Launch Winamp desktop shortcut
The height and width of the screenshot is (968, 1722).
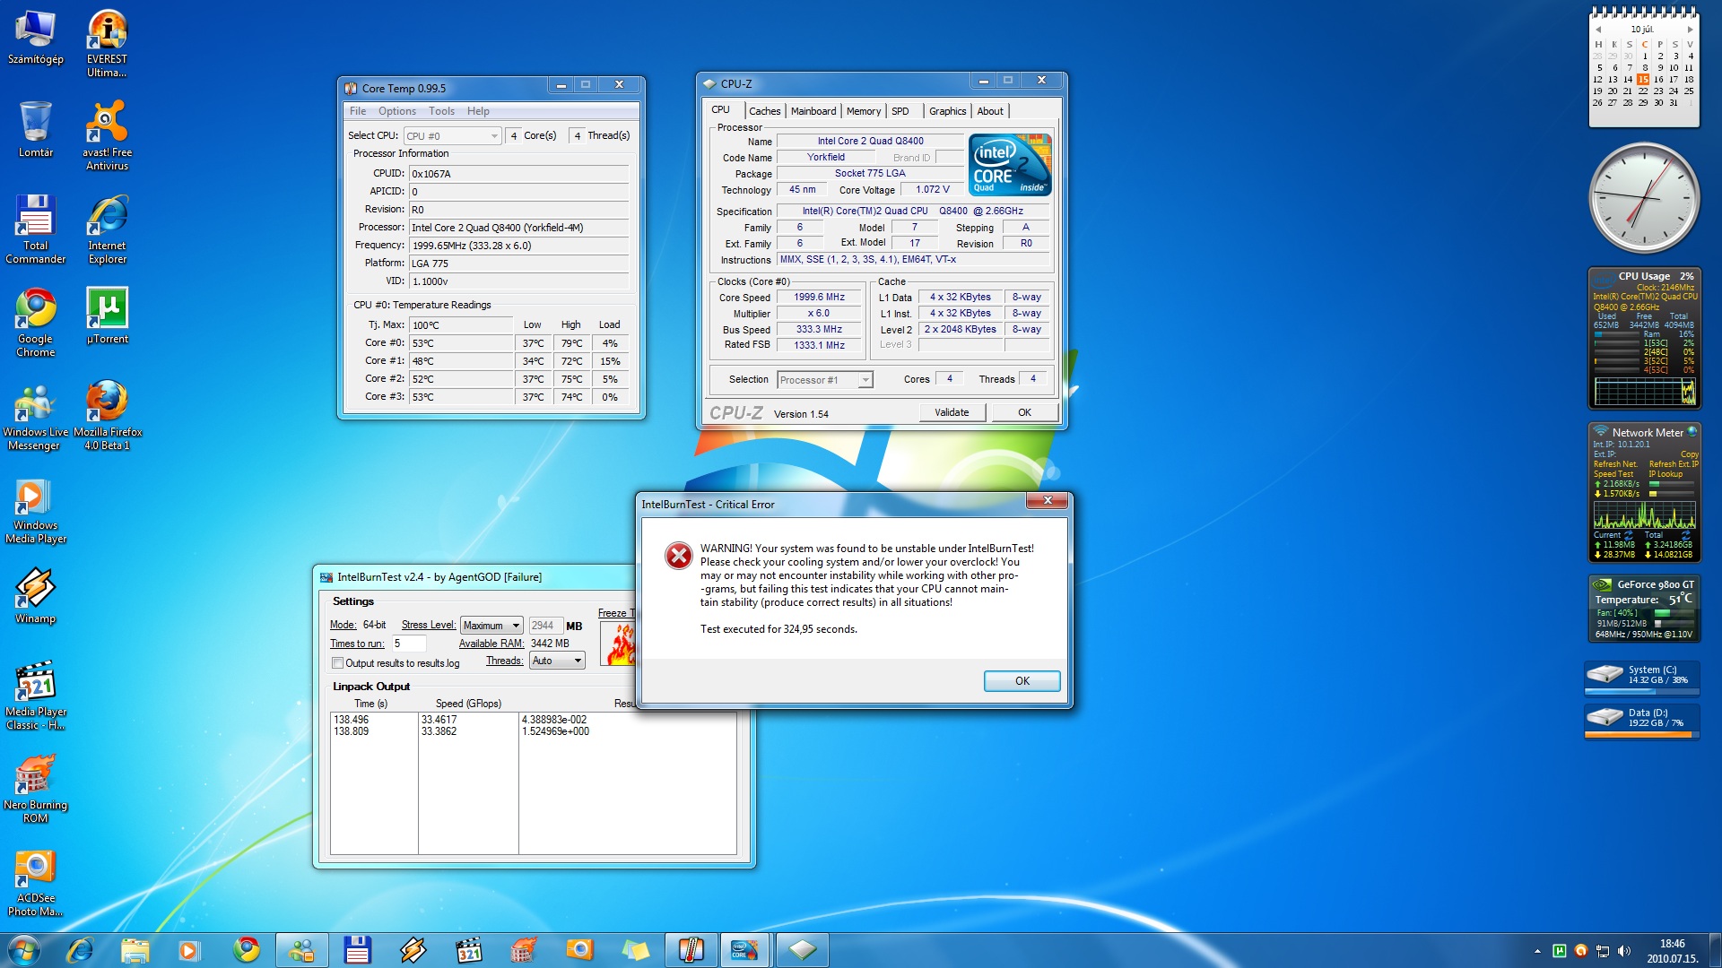click(x=36, y=595)
